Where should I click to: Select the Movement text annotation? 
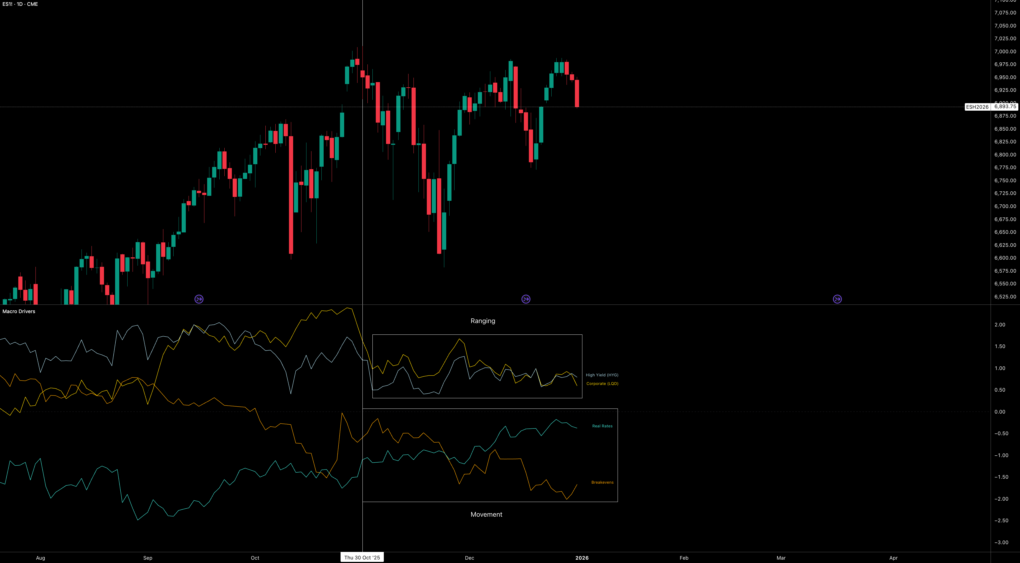pos(486,514)
